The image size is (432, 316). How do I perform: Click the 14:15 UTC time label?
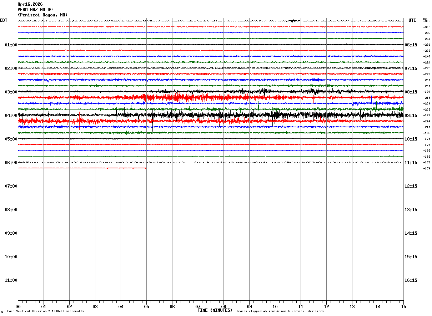pyautogui.click(x=411, y=233)
